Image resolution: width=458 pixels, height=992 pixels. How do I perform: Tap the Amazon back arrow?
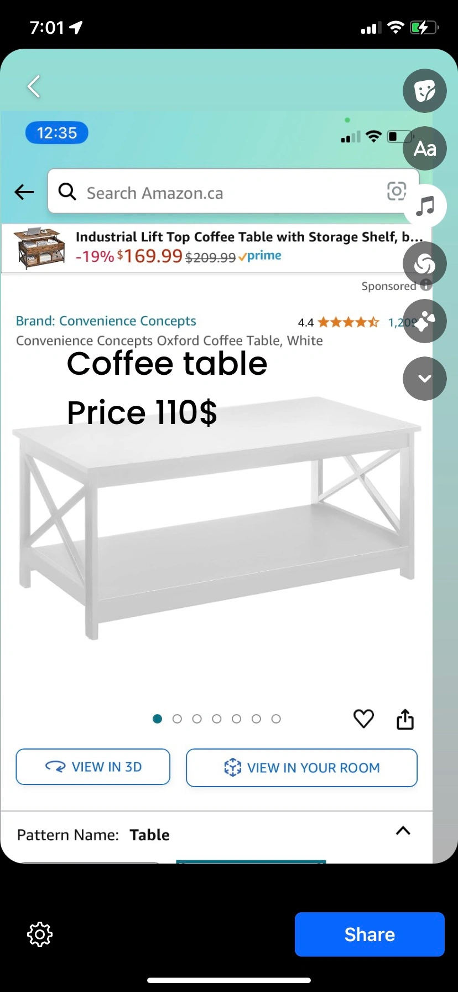(x=24, y=192)
